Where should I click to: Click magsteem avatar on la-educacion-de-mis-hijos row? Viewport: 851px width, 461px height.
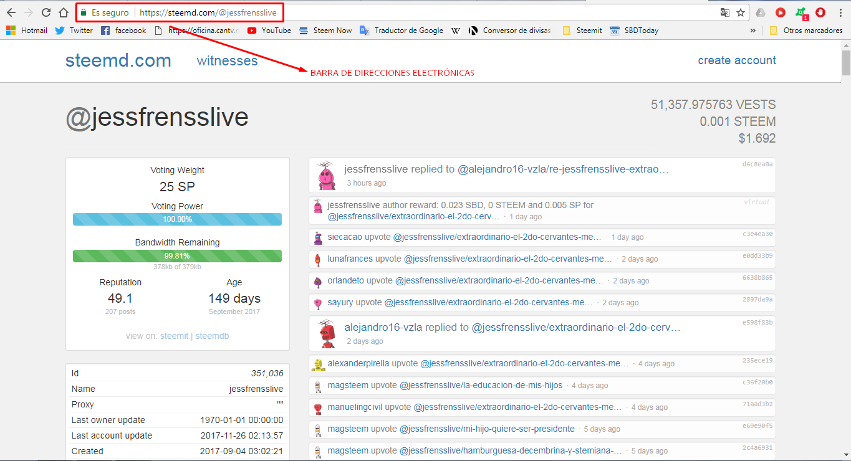pos(318,386)
